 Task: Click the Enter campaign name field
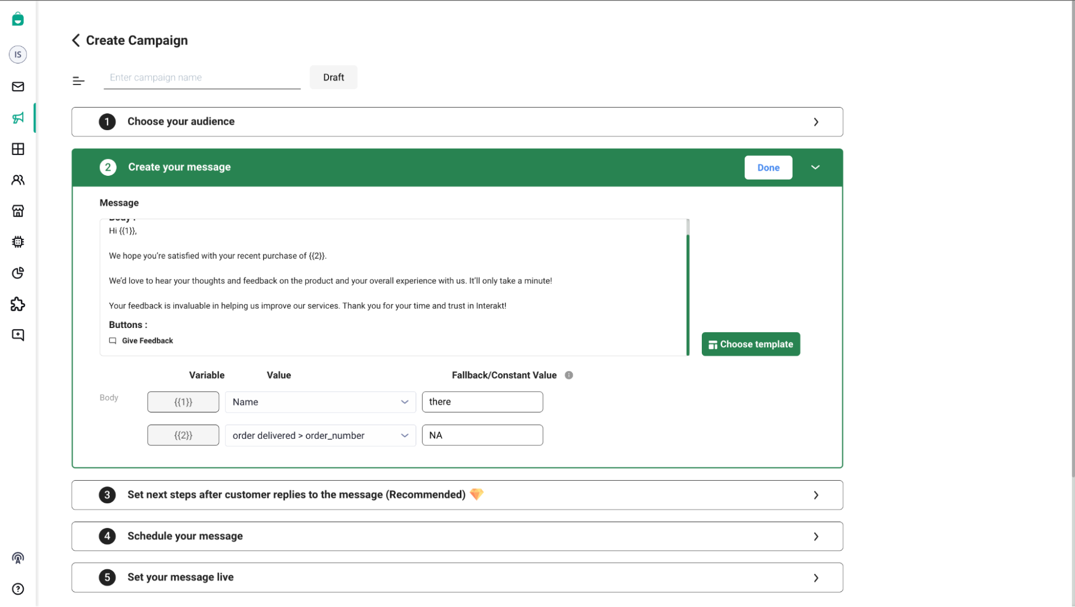point(201,77)
